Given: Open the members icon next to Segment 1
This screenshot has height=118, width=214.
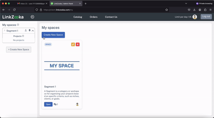Looking at the screenshot, I should 26,31.
